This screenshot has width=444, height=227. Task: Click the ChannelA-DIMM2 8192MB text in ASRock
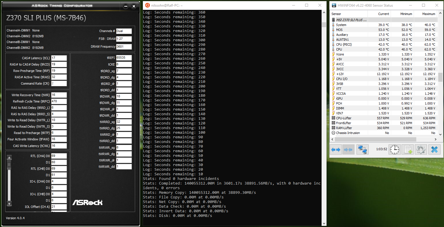pos(25,36)
